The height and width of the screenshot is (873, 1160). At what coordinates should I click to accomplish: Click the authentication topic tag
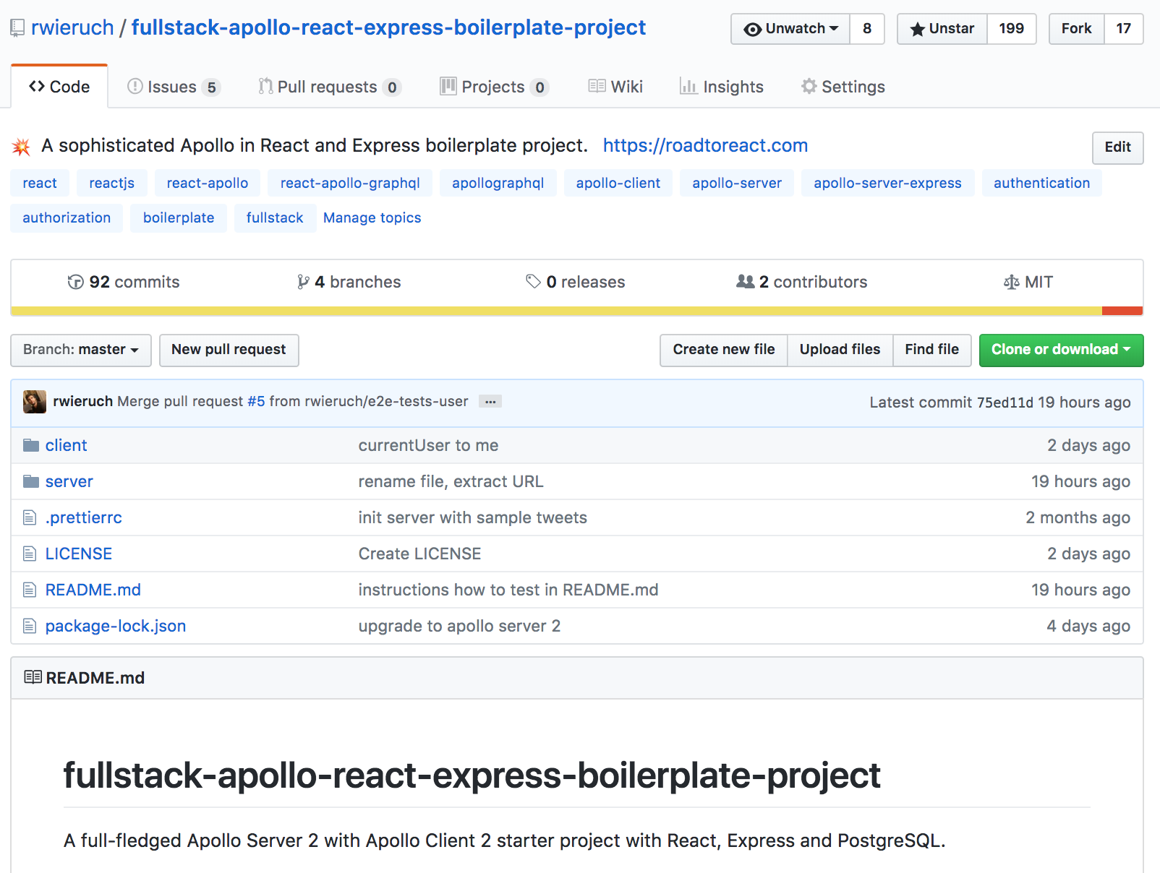[1042, 183]
